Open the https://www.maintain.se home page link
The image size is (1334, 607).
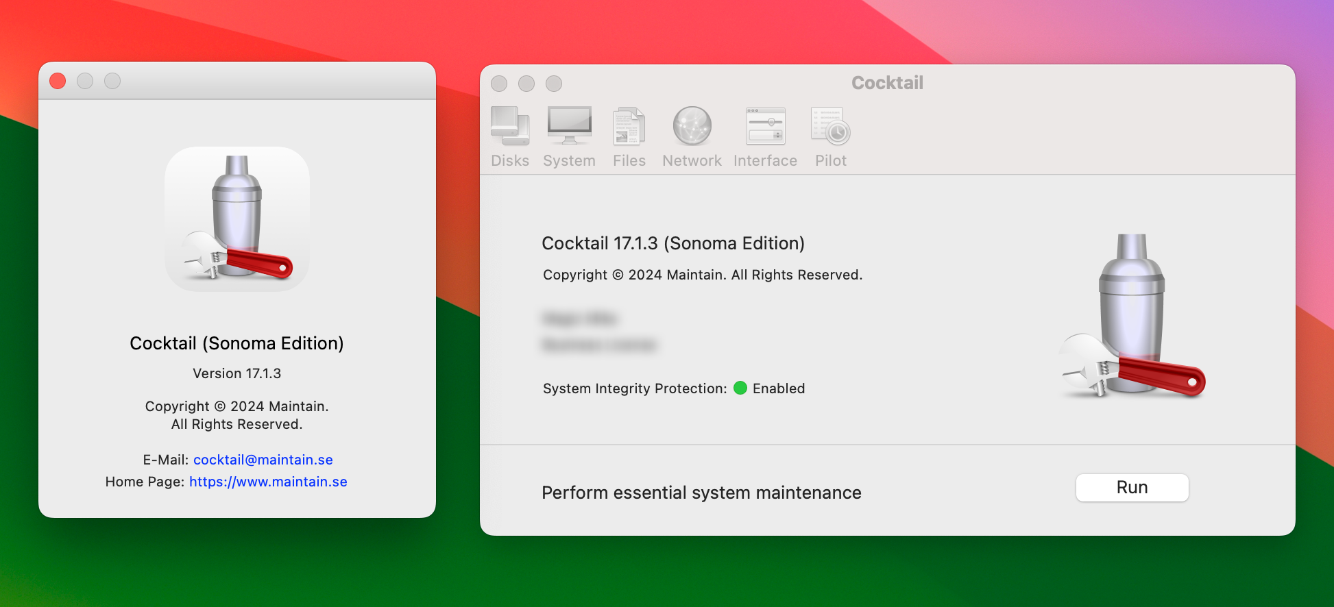click(268, 482)
